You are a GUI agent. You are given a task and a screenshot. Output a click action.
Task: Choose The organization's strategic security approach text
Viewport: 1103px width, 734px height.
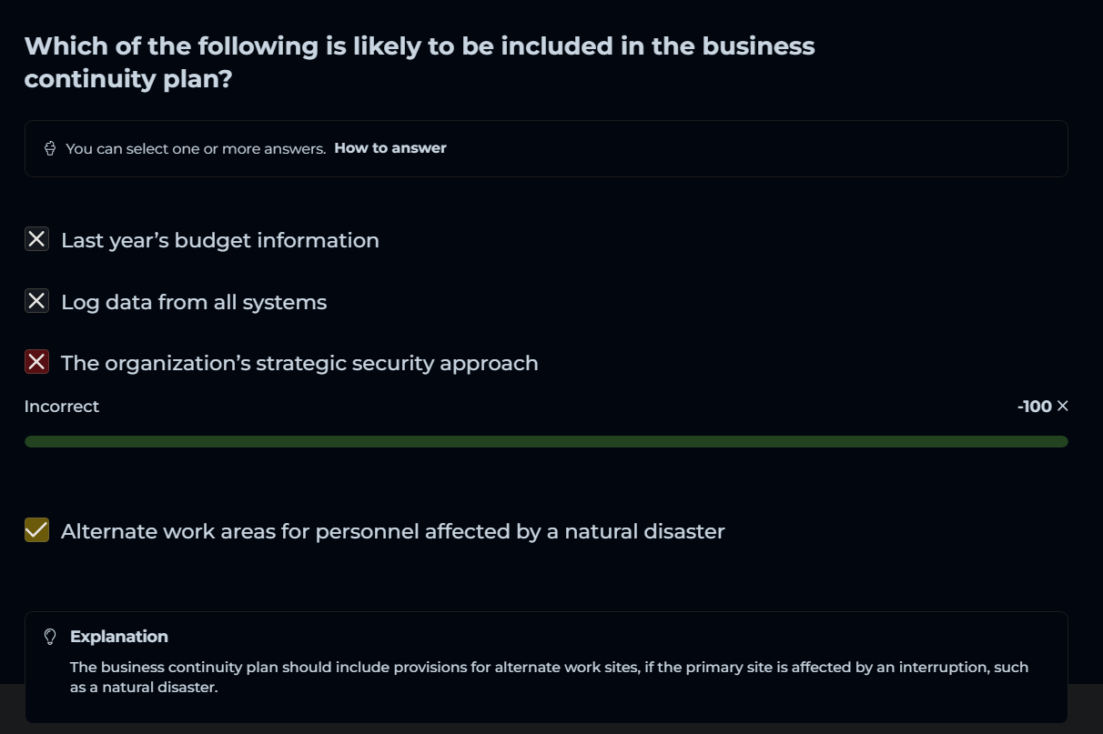pyautogui.click(x=299, y=363)
